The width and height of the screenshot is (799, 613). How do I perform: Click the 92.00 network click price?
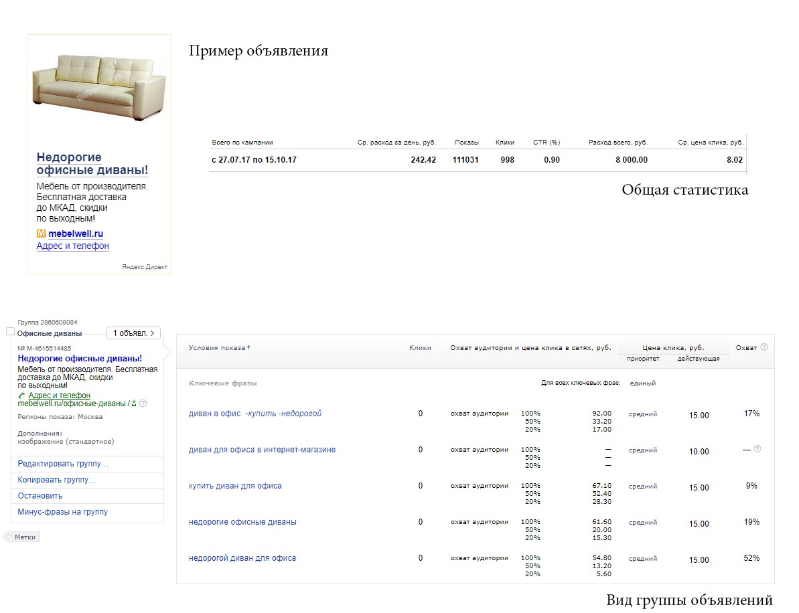pos(602,414)
